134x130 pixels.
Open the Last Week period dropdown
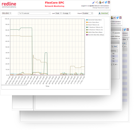coord(58,13)
